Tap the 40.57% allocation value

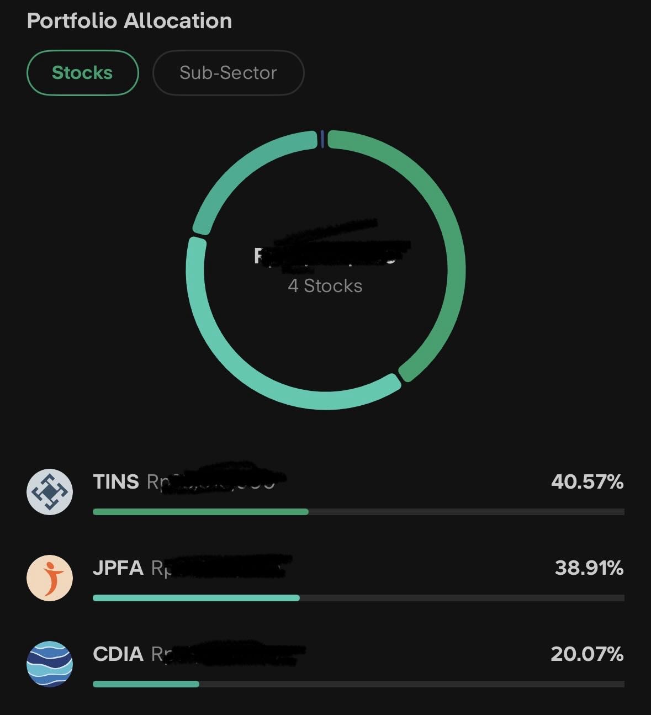(587, 482)
